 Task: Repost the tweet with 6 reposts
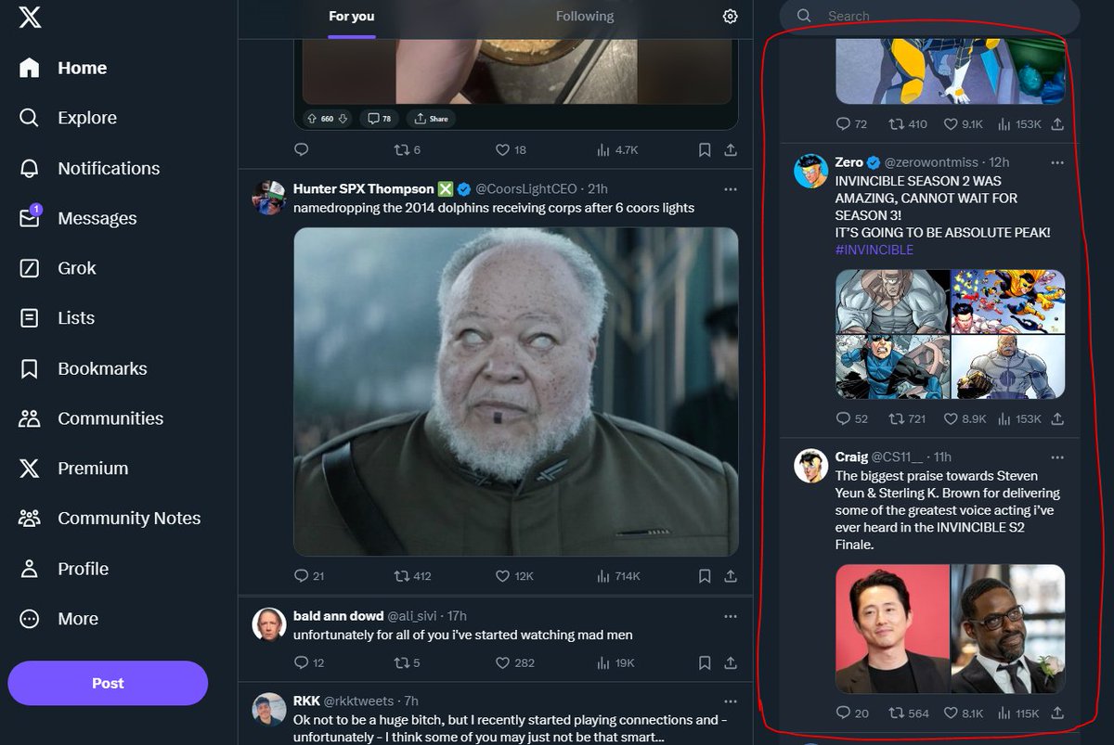click(408, 149)
